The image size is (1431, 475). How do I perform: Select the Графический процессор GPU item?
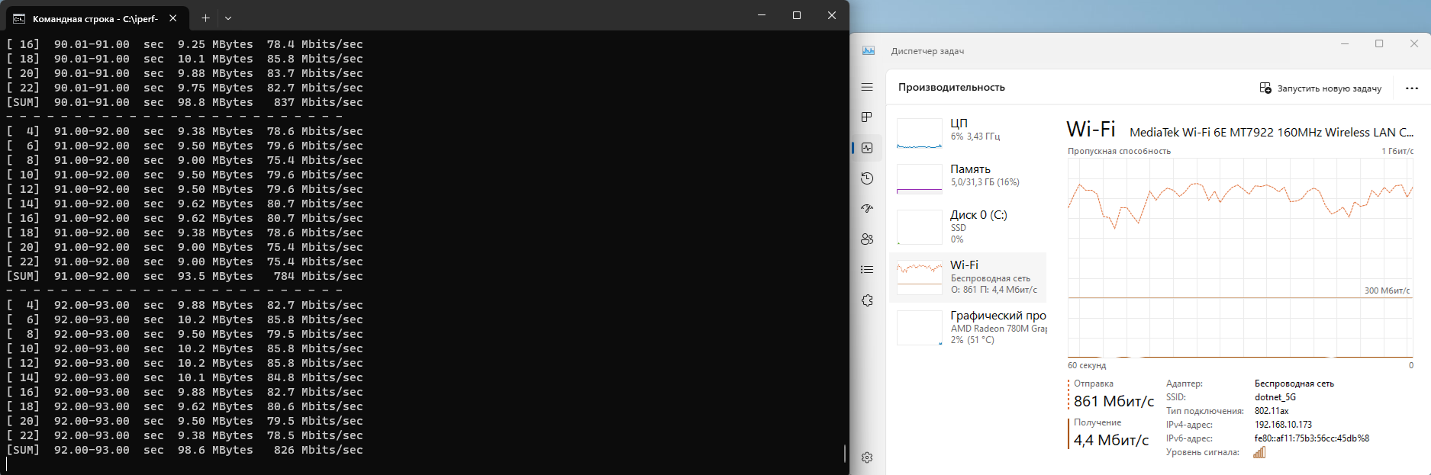coord(968,328)
